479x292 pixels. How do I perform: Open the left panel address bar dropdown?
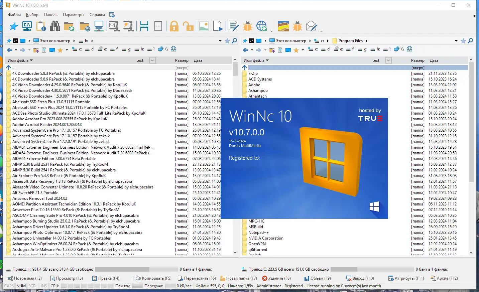click(x=220, y=40)
